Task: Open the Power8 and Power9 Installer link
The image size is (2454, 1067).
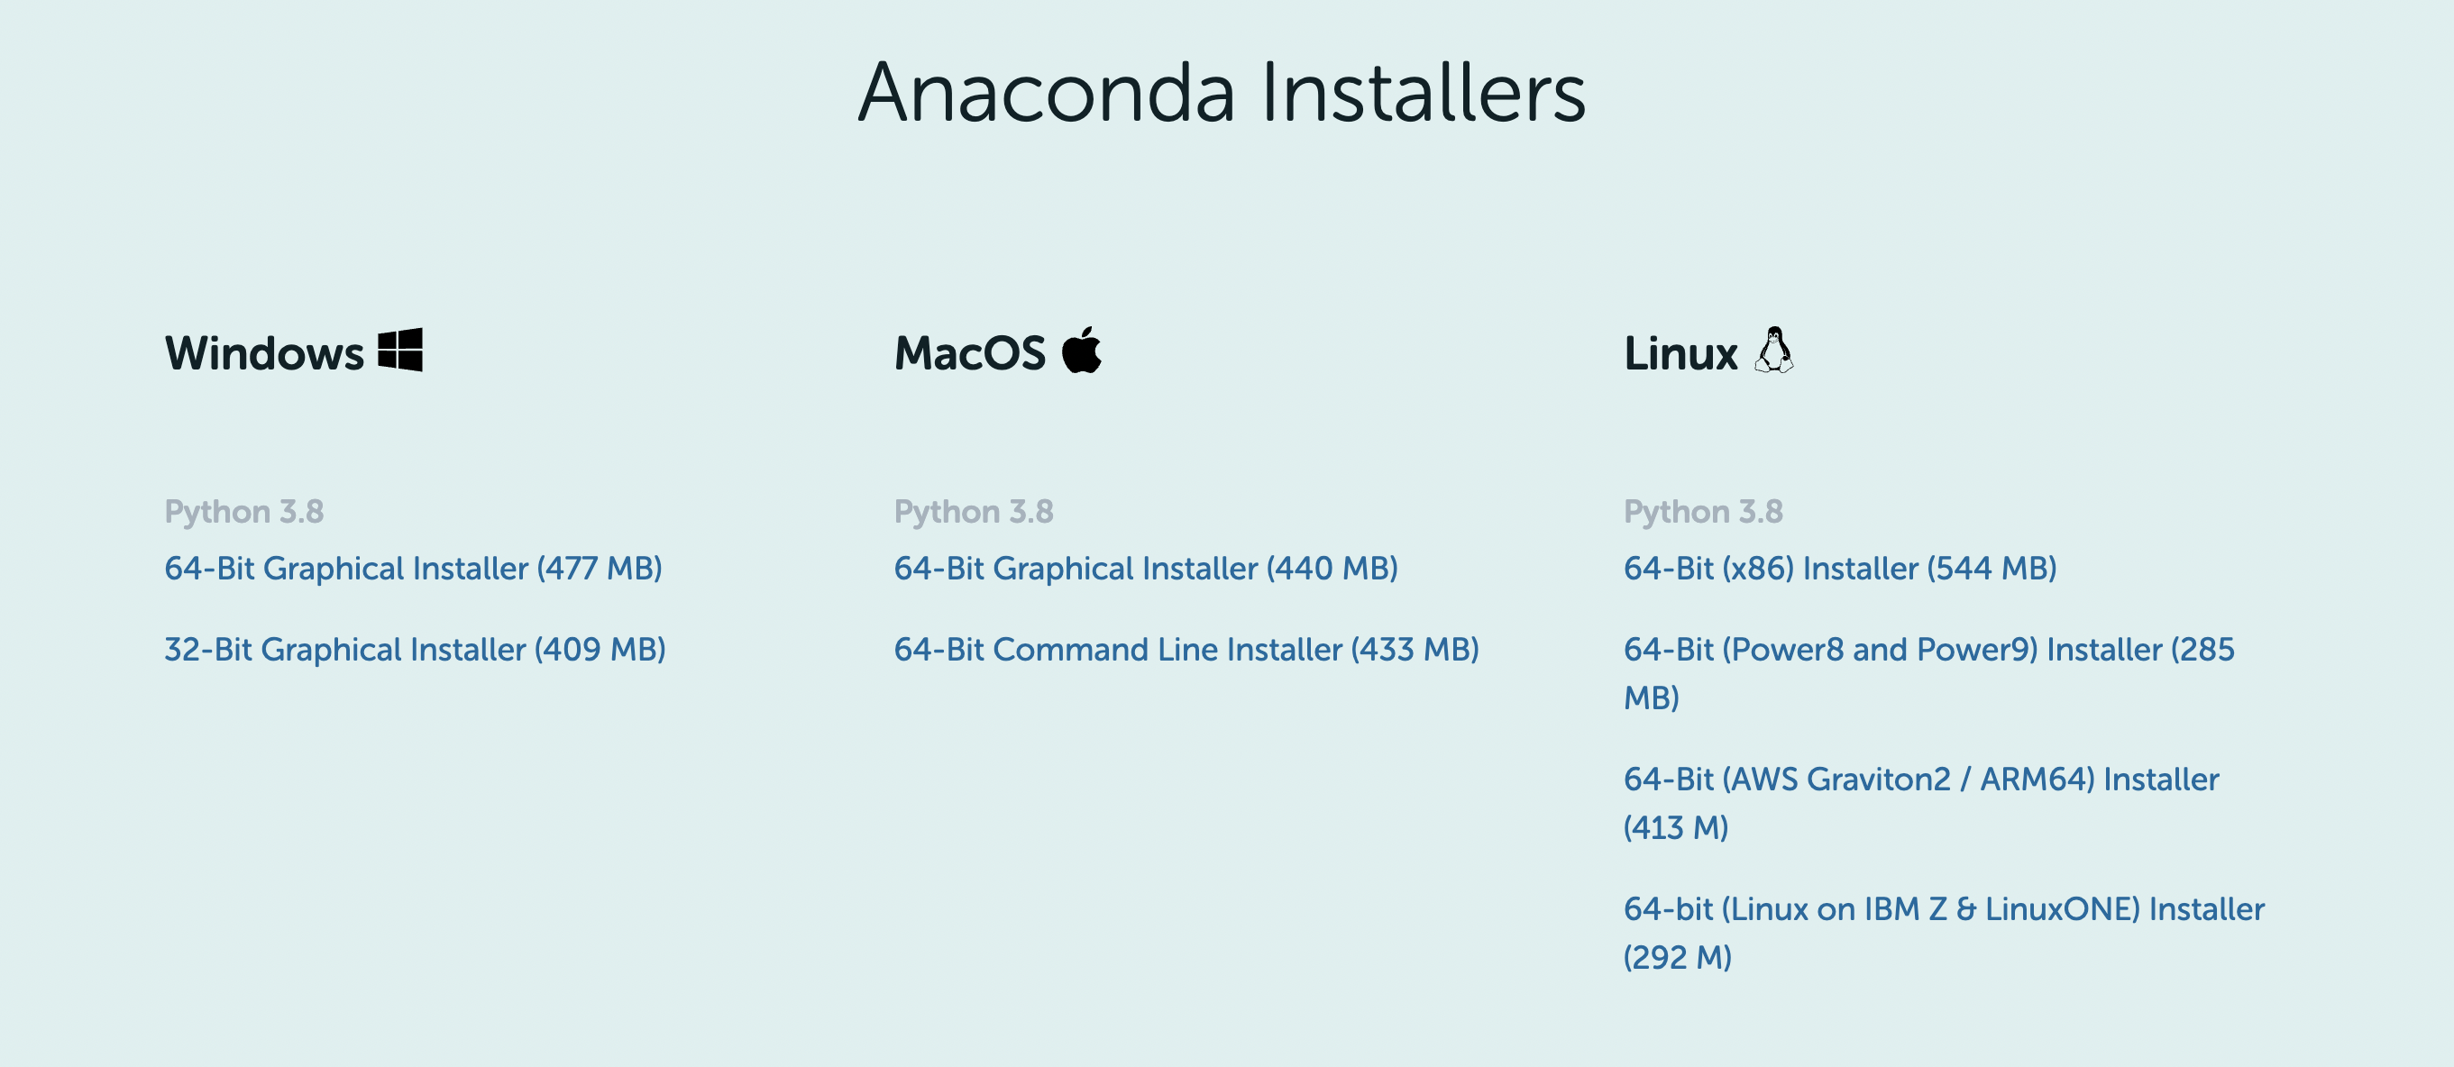Action: point(1929,650)
